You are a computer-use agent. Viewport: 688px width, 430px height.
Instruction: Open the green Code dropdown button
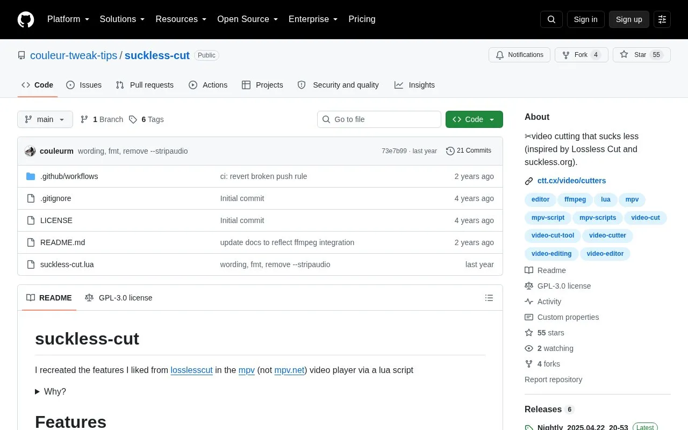coord(474,119)
